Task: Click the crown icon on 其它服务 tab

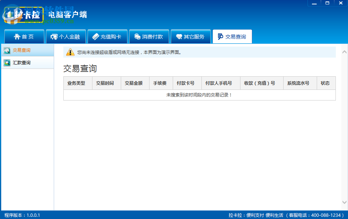Action: pos(179,36)
